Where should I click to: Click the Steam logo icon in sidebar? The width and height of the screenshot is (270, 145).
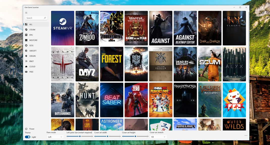coord(26,30)
